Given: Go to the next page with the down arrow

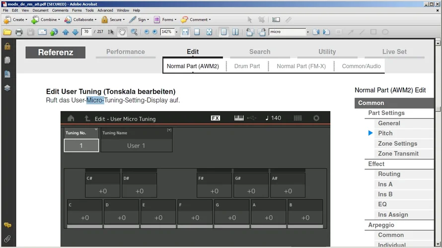Looking at the screenshot, I should pyautogui.click(x=75, y=32).
